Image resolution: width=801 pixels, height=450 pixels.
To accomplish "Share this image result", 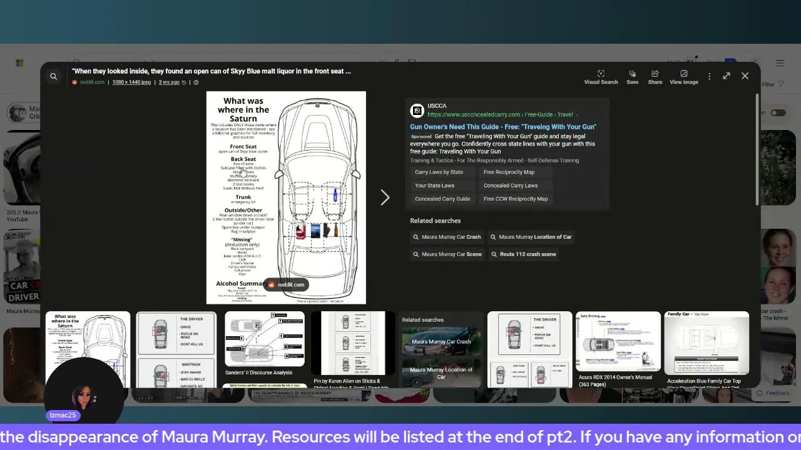I will coord(655,77).
